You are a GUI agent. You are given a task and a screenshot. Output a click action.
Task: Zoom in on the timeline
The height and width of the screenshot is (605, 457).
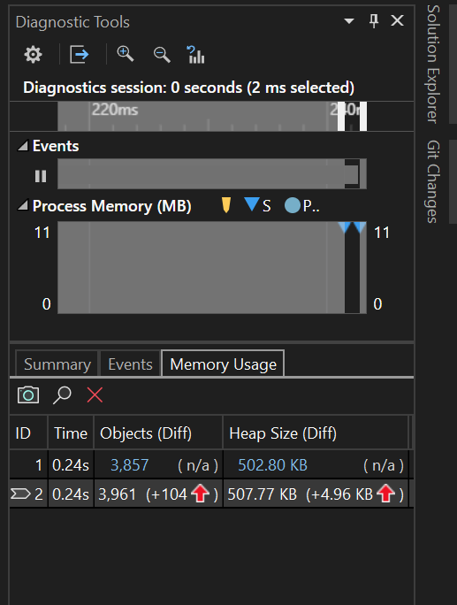click(x=126, y=55)
